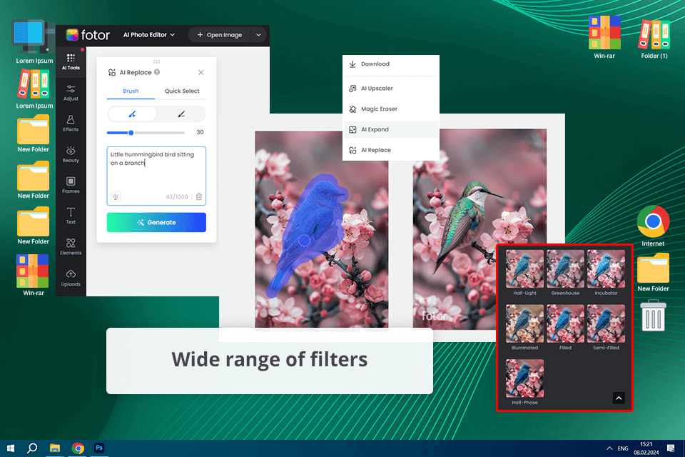The image size is (685, 457).
Task: Choose AI Expand from the menu
Action: tap(391, 129)
